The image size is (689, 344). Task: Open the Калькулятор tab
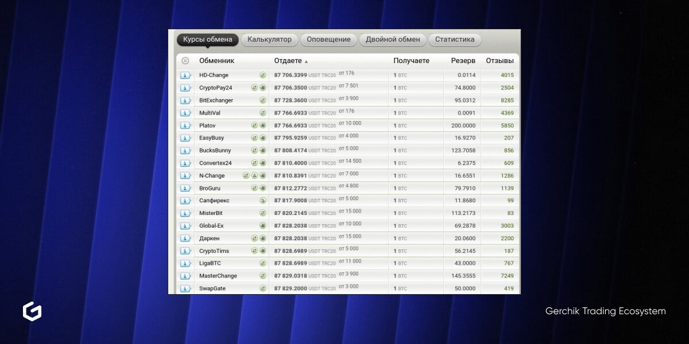click(270, 40)
